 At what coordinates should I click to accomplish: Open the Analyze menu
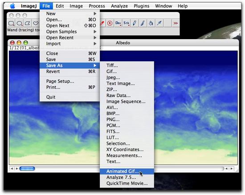click(119, 6)
